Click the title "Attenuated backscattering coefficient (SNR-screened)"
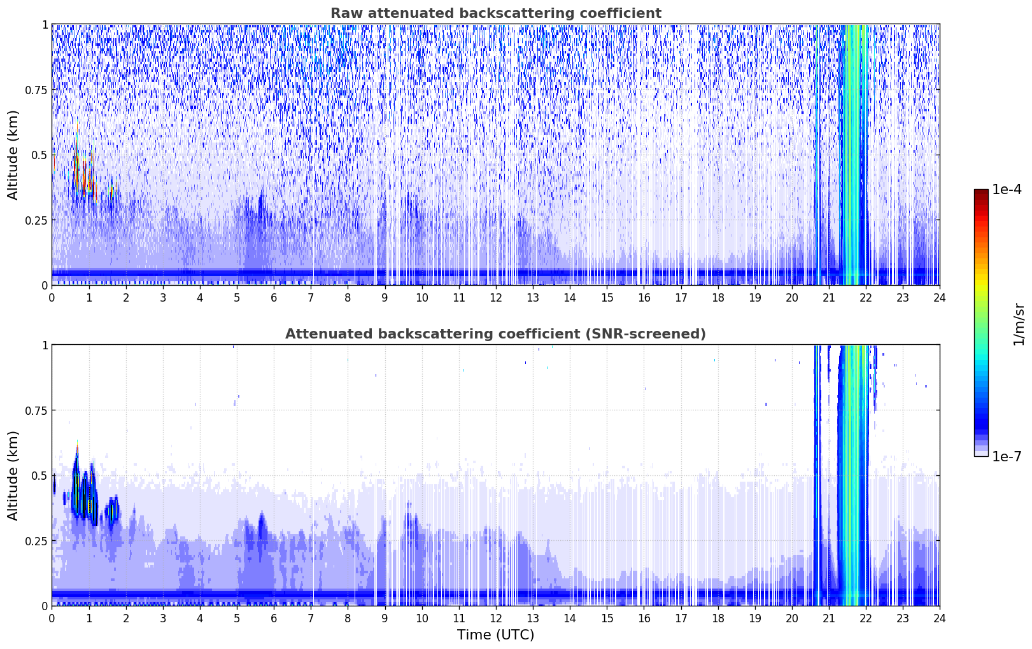 tap(495, 334)
